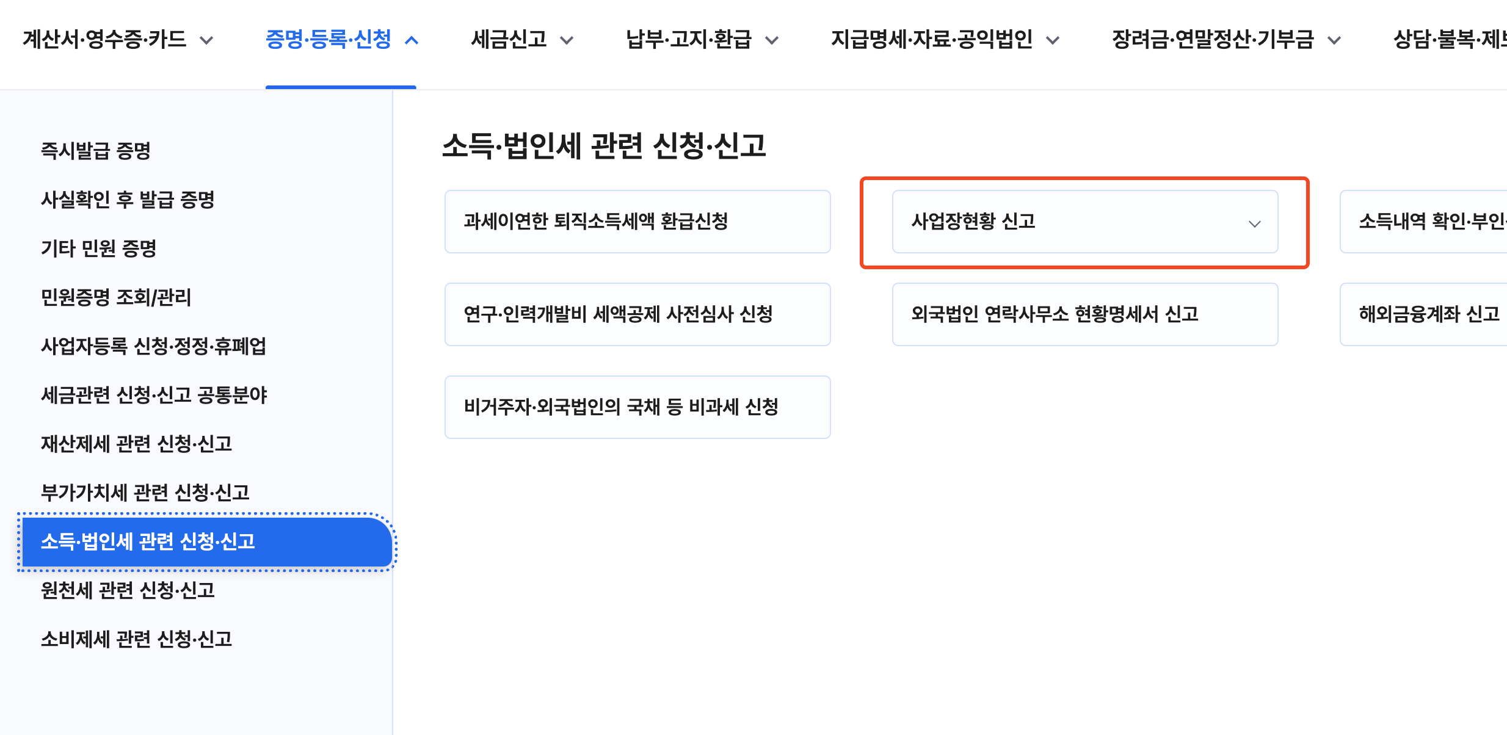
Task: Click the 소득·법인세 관련 신청·신고 heading
Action: tap(604, 147)
